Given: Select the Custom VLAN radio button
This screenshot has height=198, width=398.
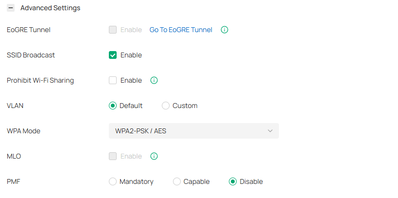Looking at the screenshot, I should click(166, 106).
